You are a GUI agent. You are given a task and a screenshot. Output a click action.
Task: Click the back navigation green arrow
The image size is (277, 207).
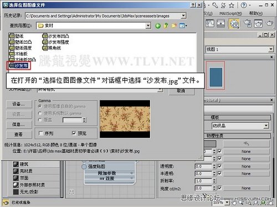click(x=158, y=25)
